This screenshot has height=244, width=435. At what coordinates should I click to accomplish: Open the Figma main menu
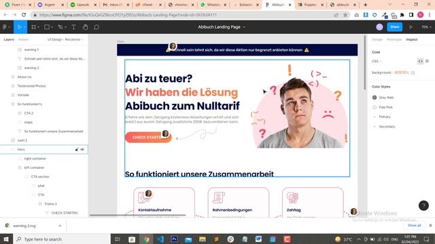click(6, 27)
